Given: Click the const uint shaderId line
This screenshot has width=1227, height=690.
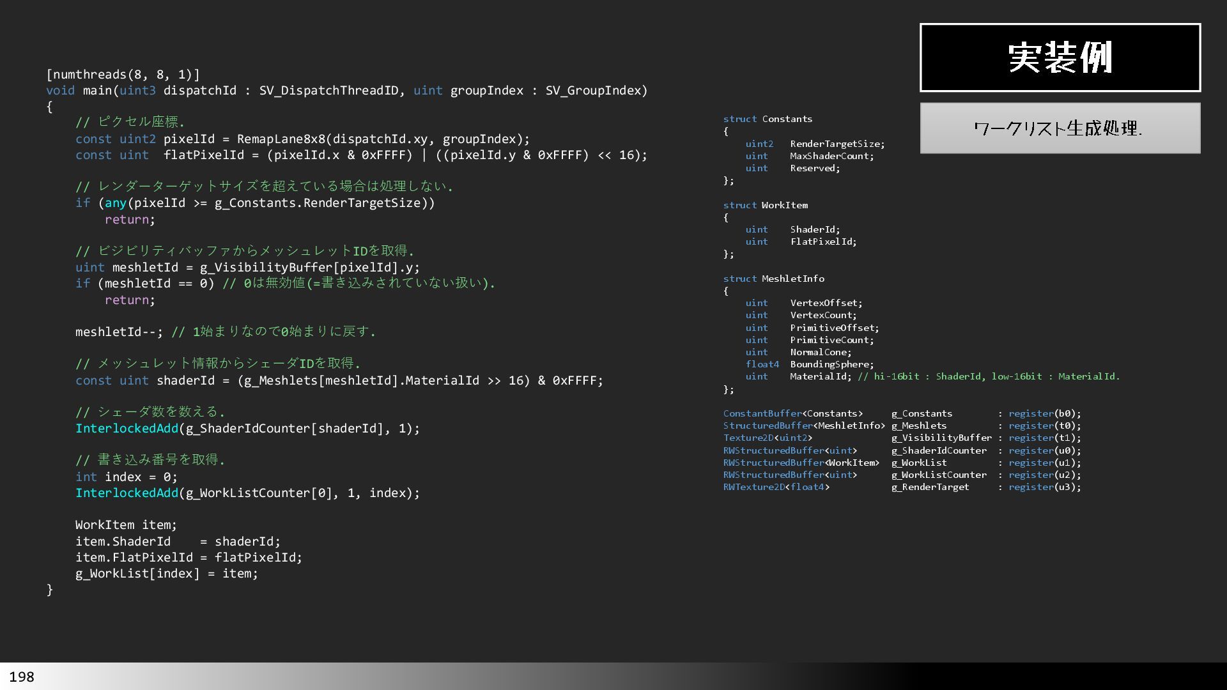Looking at the screenshot, I should coord(339,381).
